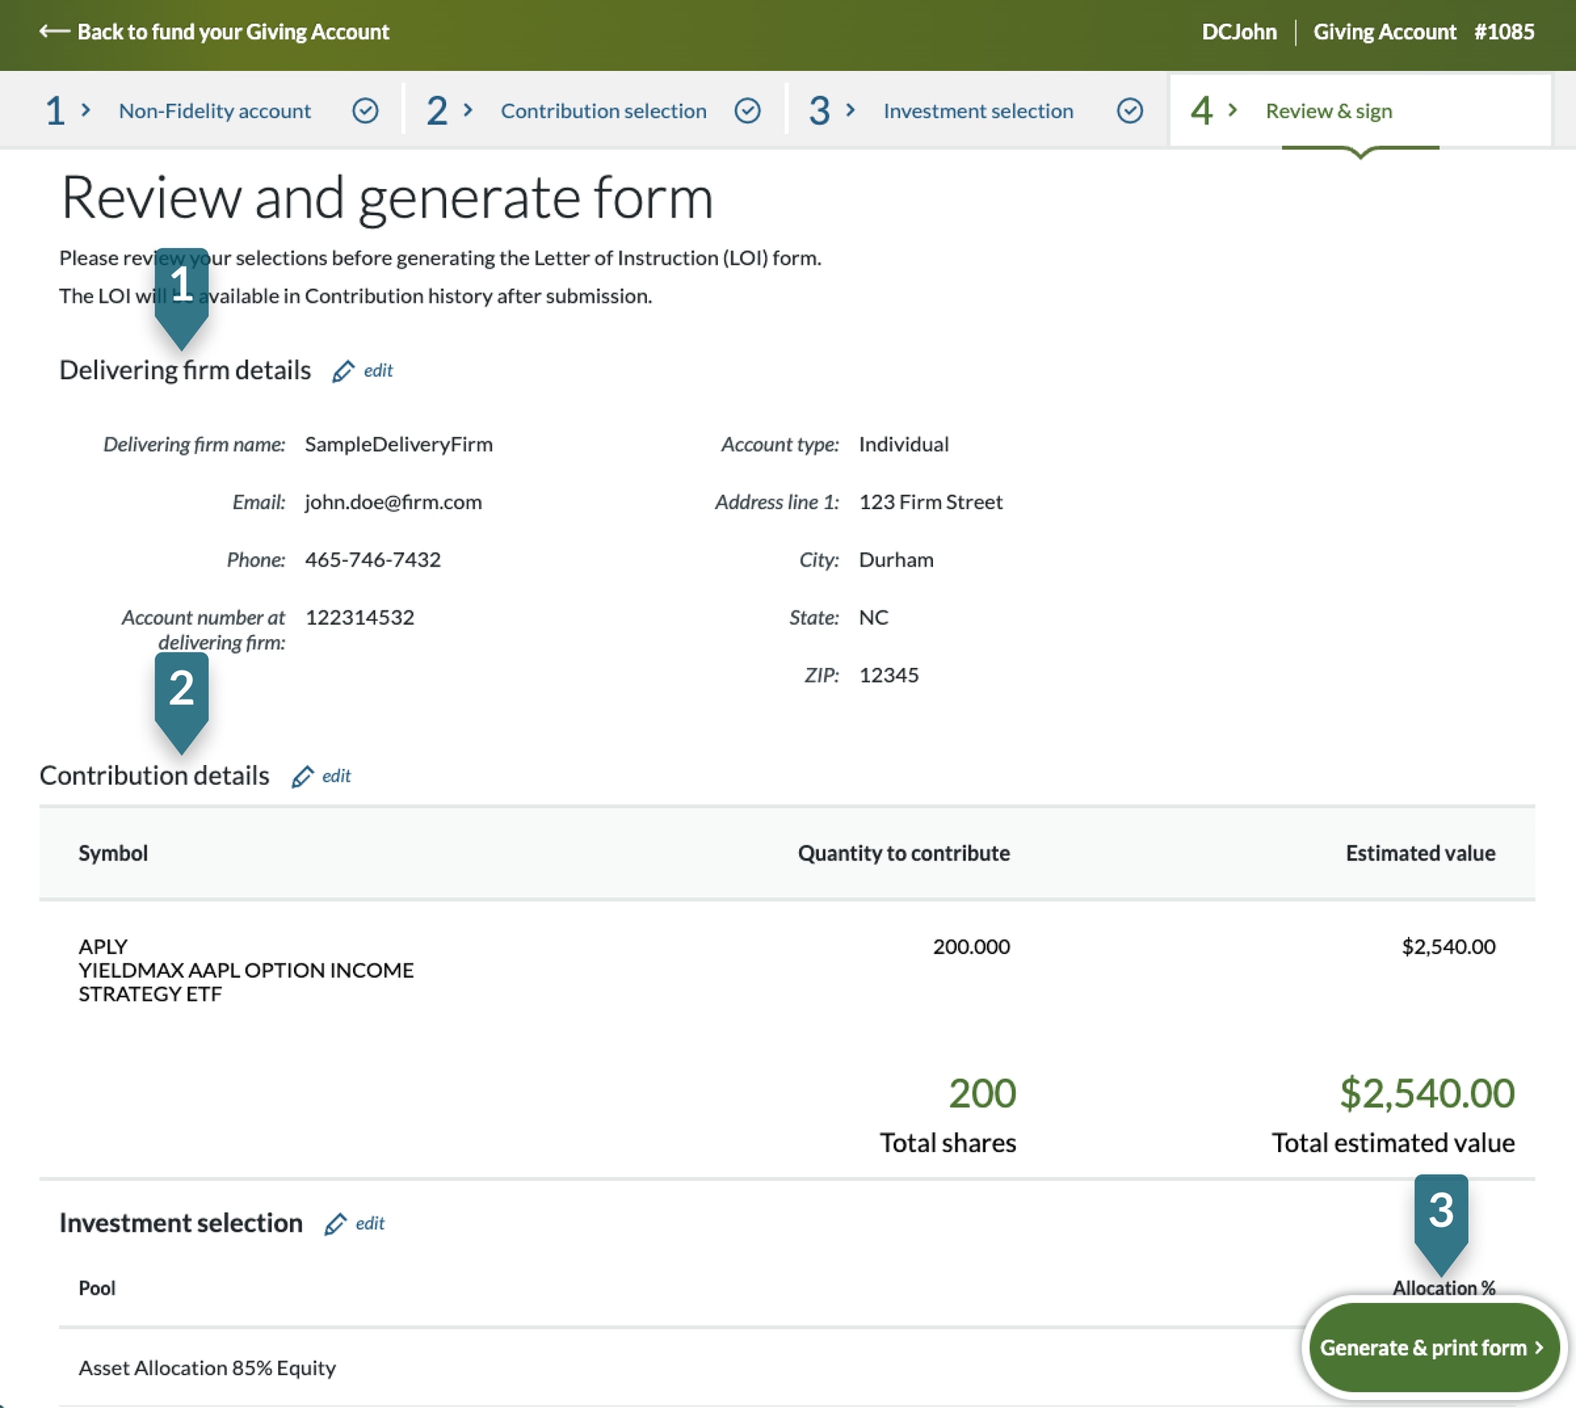Click address 123 Firm Street

click(931, 502)
